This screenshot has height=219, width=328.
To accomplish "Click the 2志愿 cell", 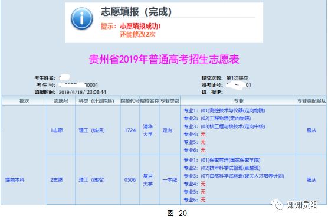I will coord(56,180).
